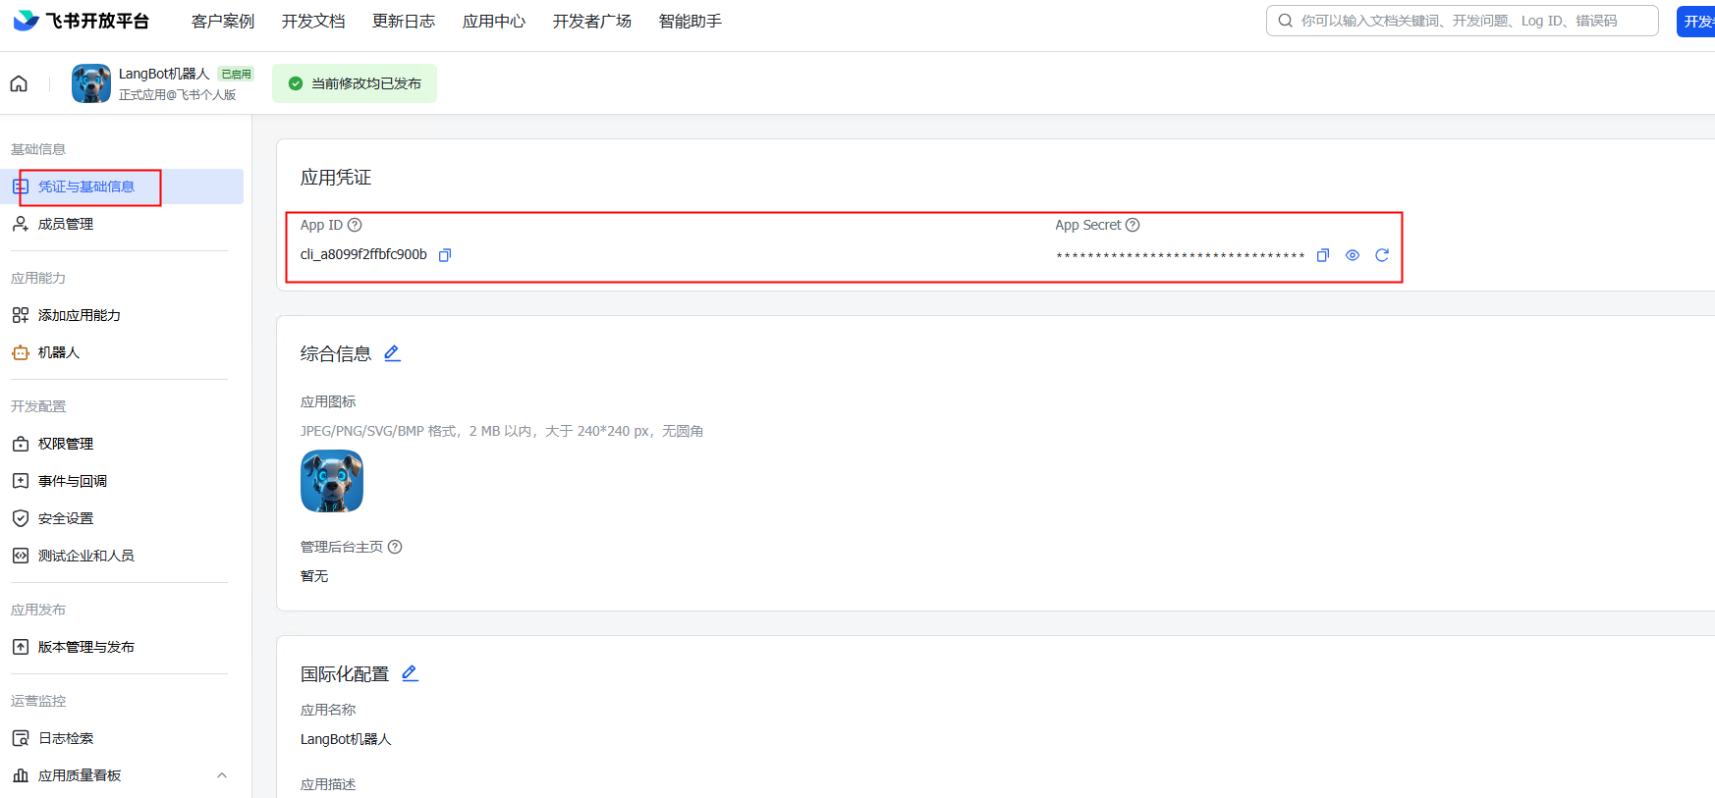This screenshot has width=1715, height=798.
Task: Click the LangBot robot avatar in header
Action: pos(91,83)
